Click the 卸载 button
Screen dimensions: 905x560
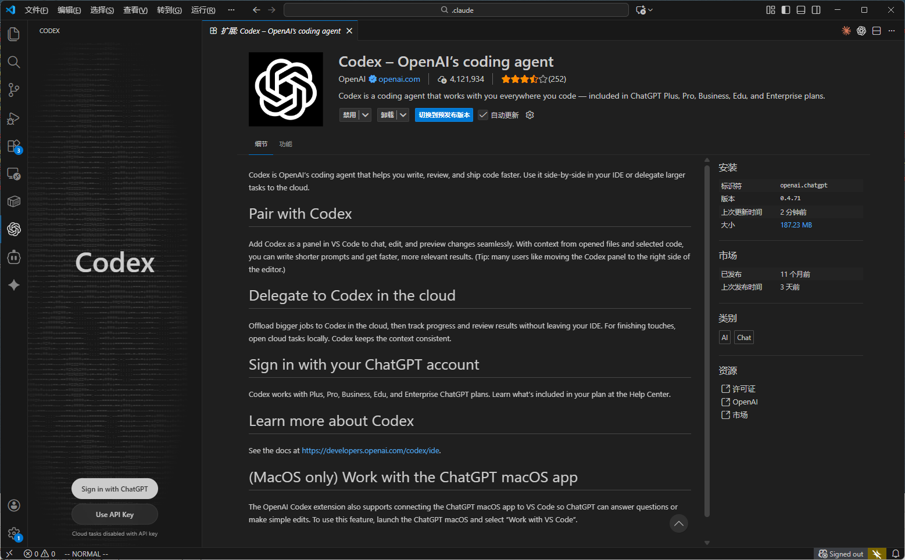[x=387, y=115]
